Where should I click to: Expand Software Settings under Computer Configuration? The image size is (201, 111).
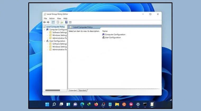47,33
